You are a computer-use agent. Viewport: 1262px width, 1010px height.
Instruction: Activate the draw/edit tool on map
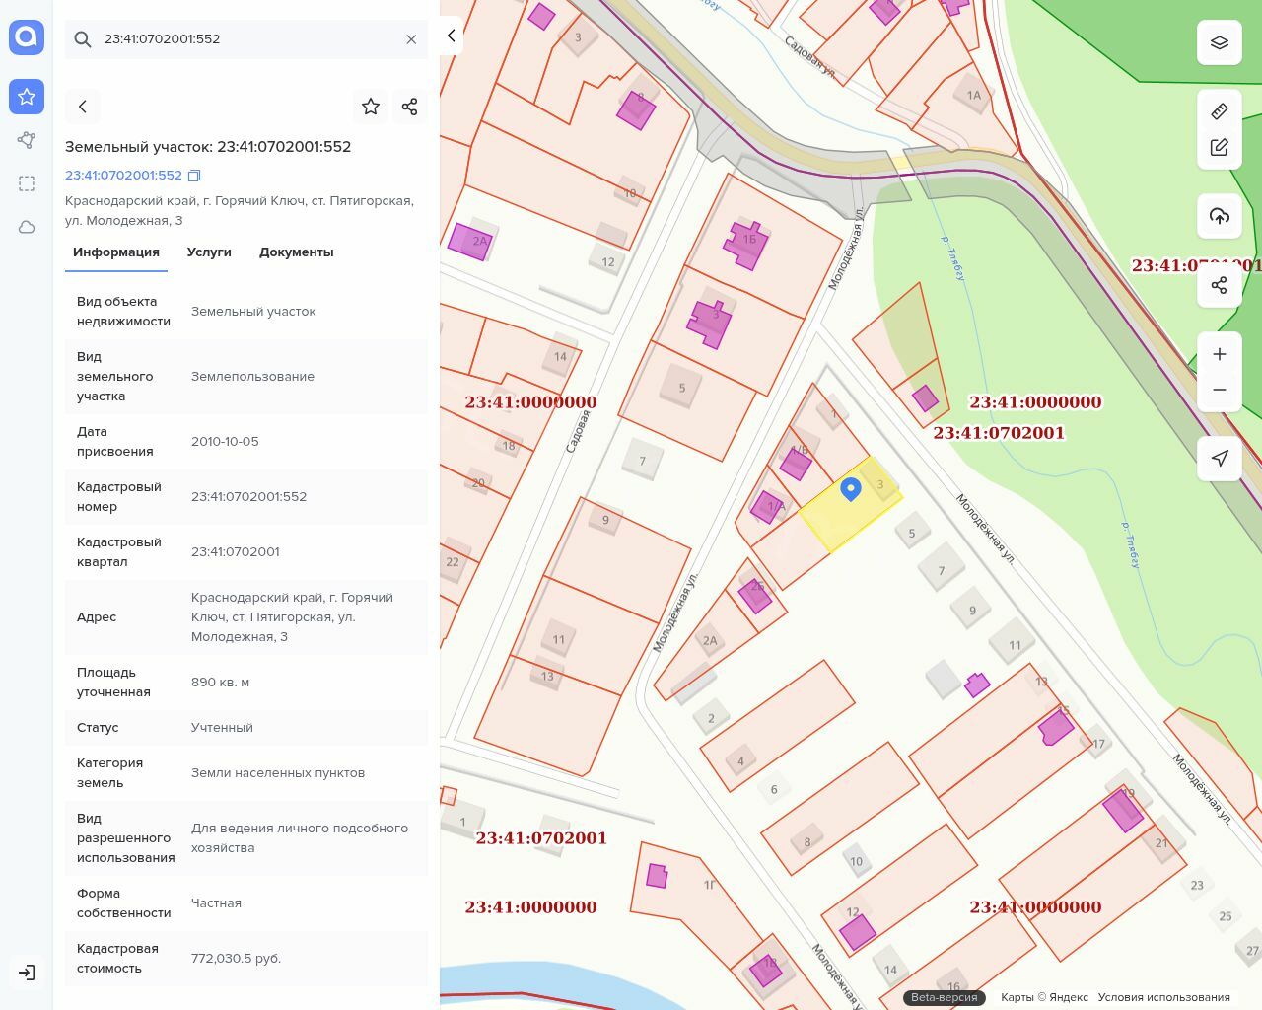point(1219,147)
